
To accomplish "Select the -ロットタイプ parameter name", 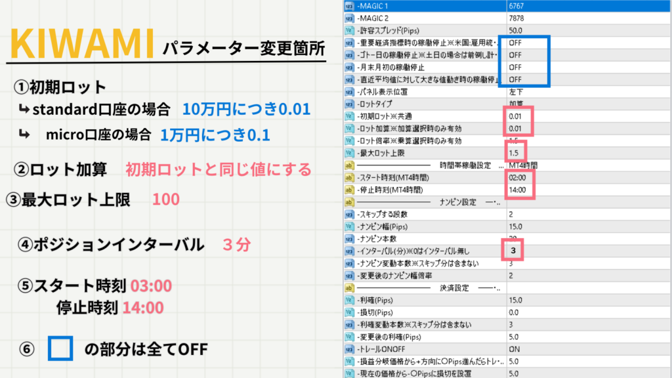I will click(x=374, y=104).
